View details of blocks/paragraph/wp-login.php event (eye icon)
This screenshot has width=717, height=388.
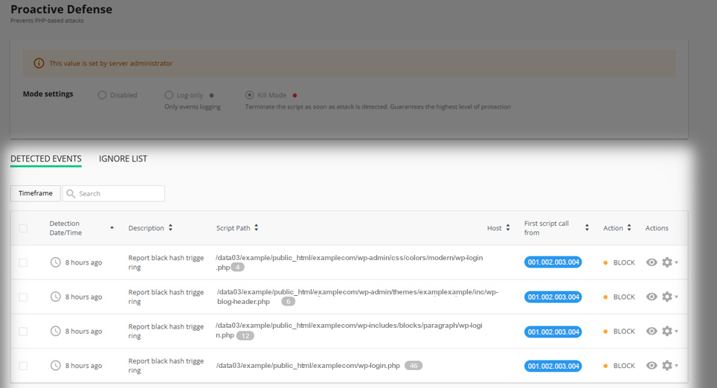652,331
